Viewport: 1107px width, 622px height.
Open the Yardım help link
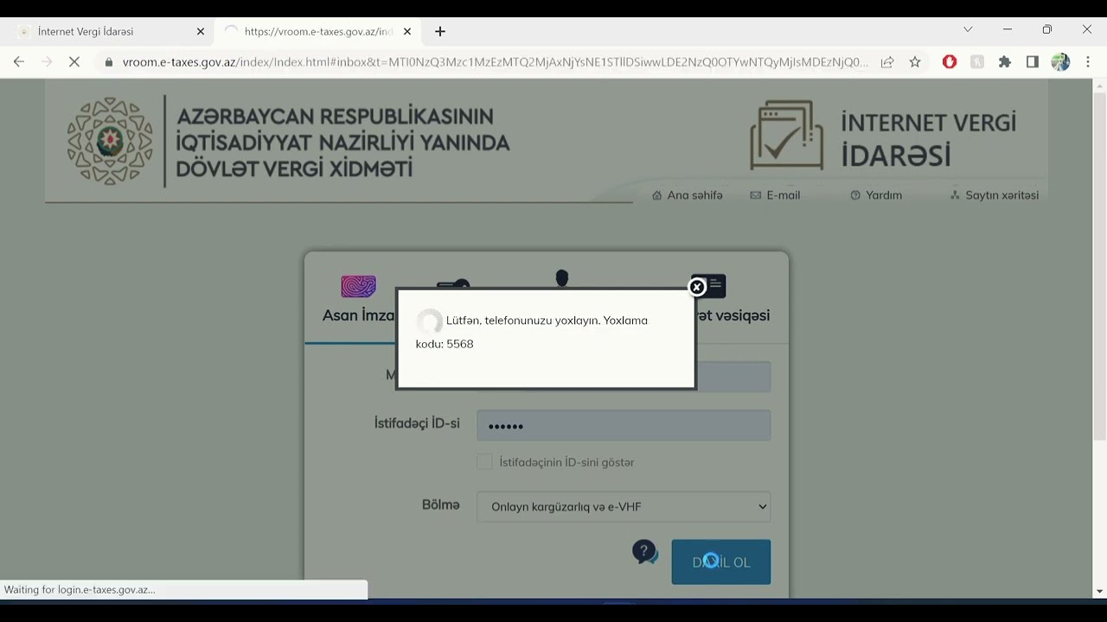[x=876, y=195]
